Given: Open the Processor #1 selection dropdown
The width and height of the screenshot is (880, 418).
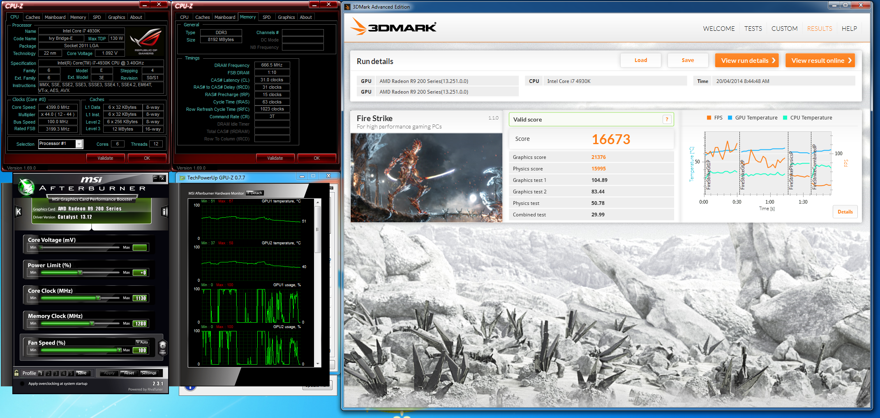Looking at the screenshot, I should 79,144.
